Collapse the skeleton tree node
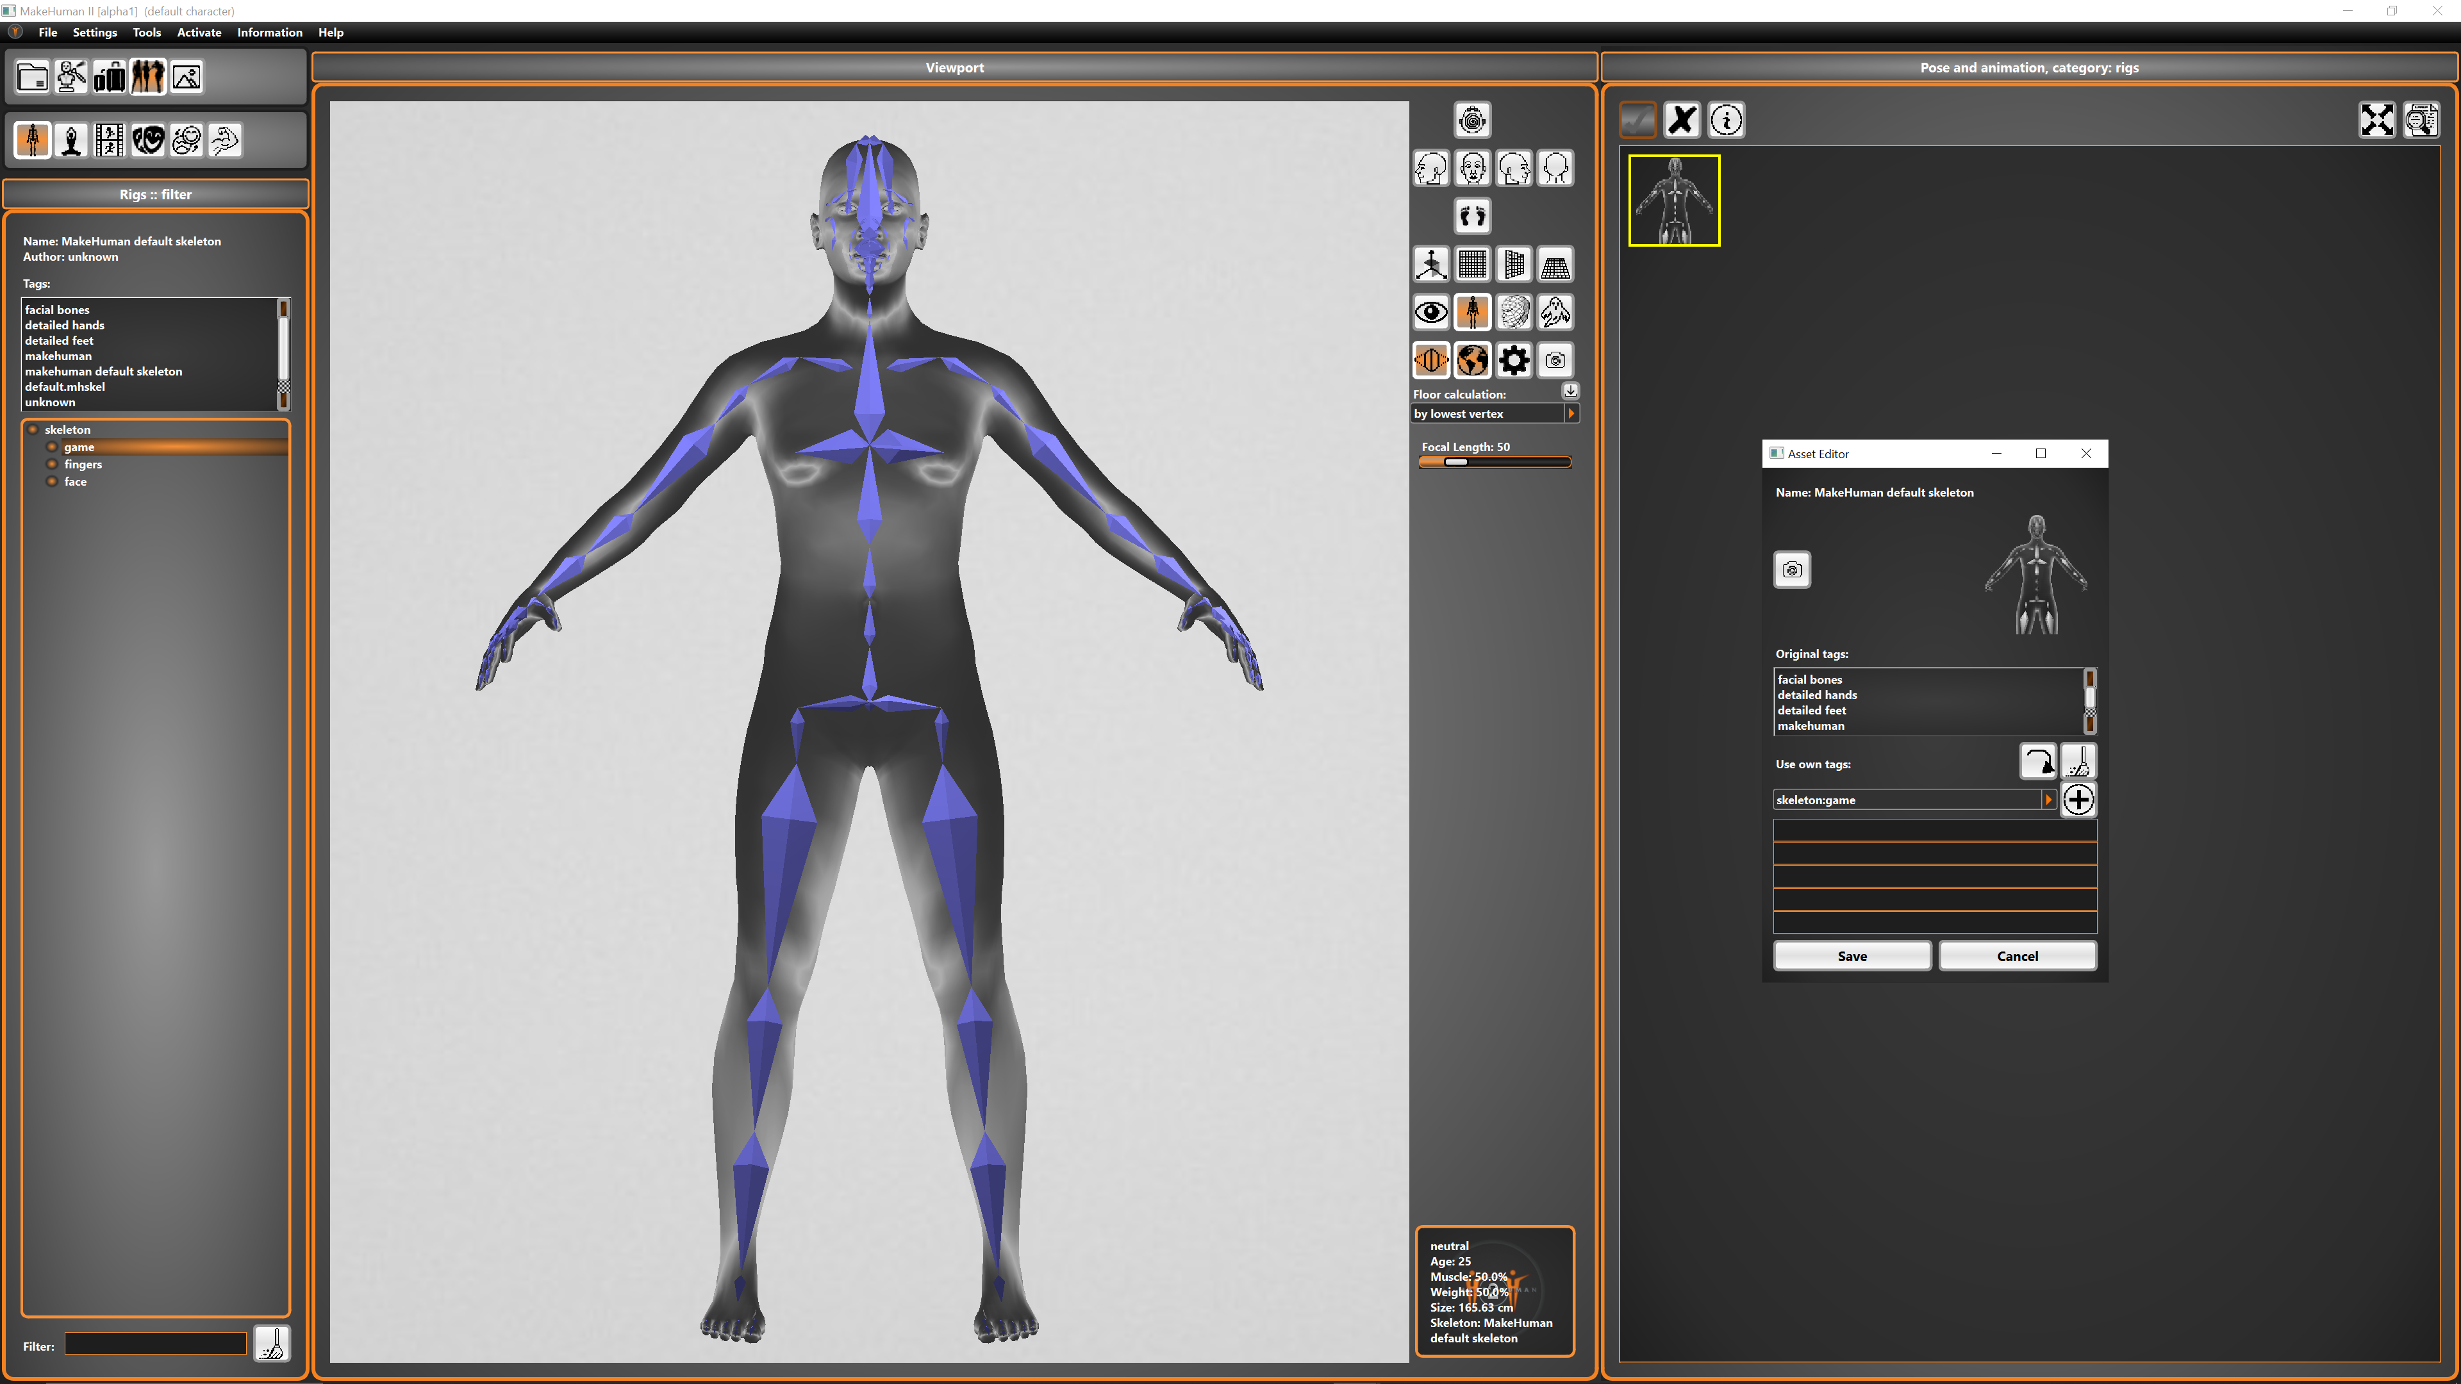The width and height of the screenshot is (2461, 1384). [33, 430]
